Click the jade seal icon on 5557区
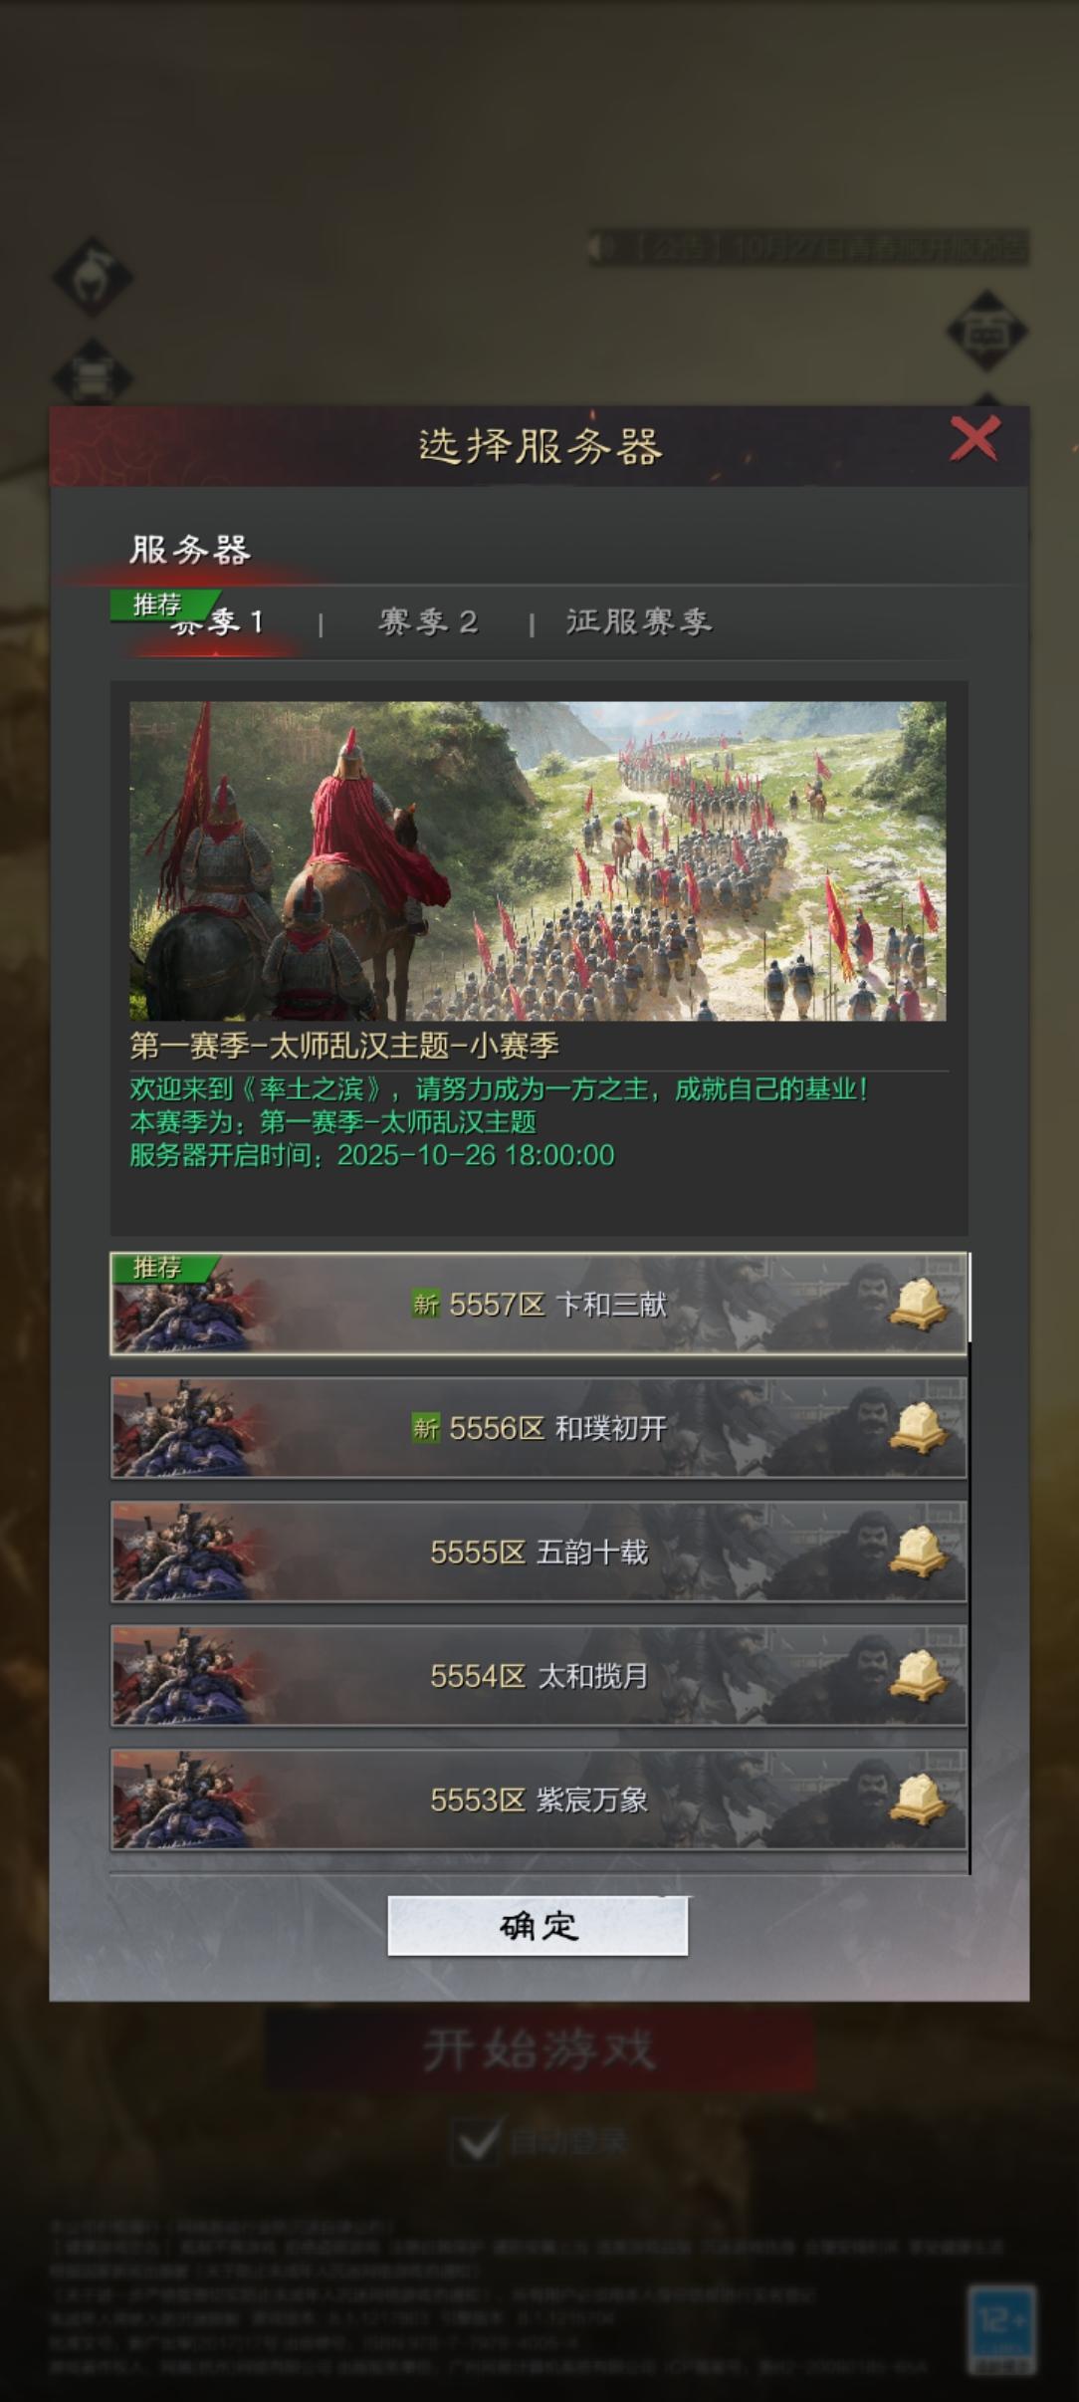Viewport: 1079px width, 2402px height. (918, 1304)
